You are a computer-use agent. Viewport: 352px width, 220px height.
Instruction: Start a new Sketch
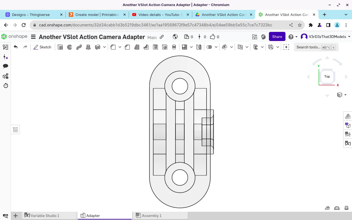point(42,47)
